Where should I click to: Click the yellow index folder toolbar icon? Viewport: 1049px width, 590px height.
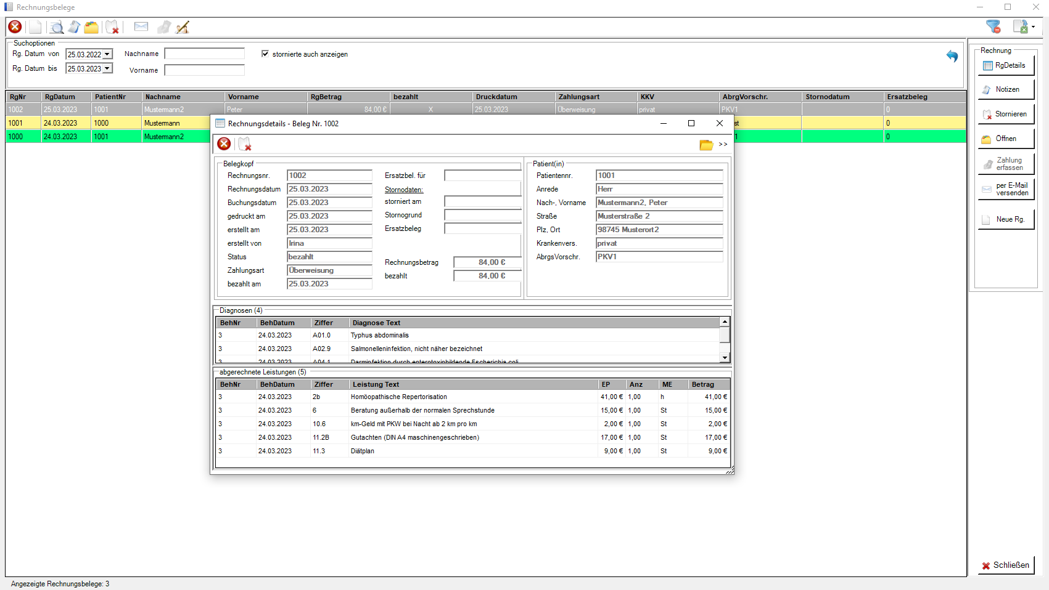click(x=91, y=27)
